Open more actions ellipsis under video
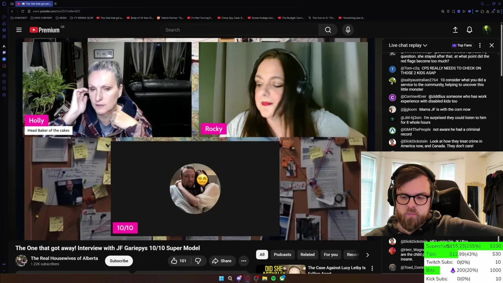The image size is (503, 283). pos(244,261)
